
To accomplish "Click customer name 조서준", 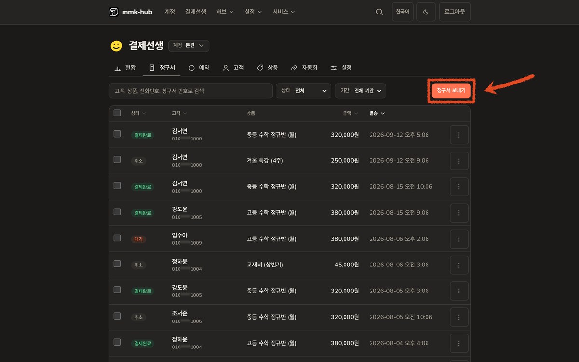I will point(179,313).
